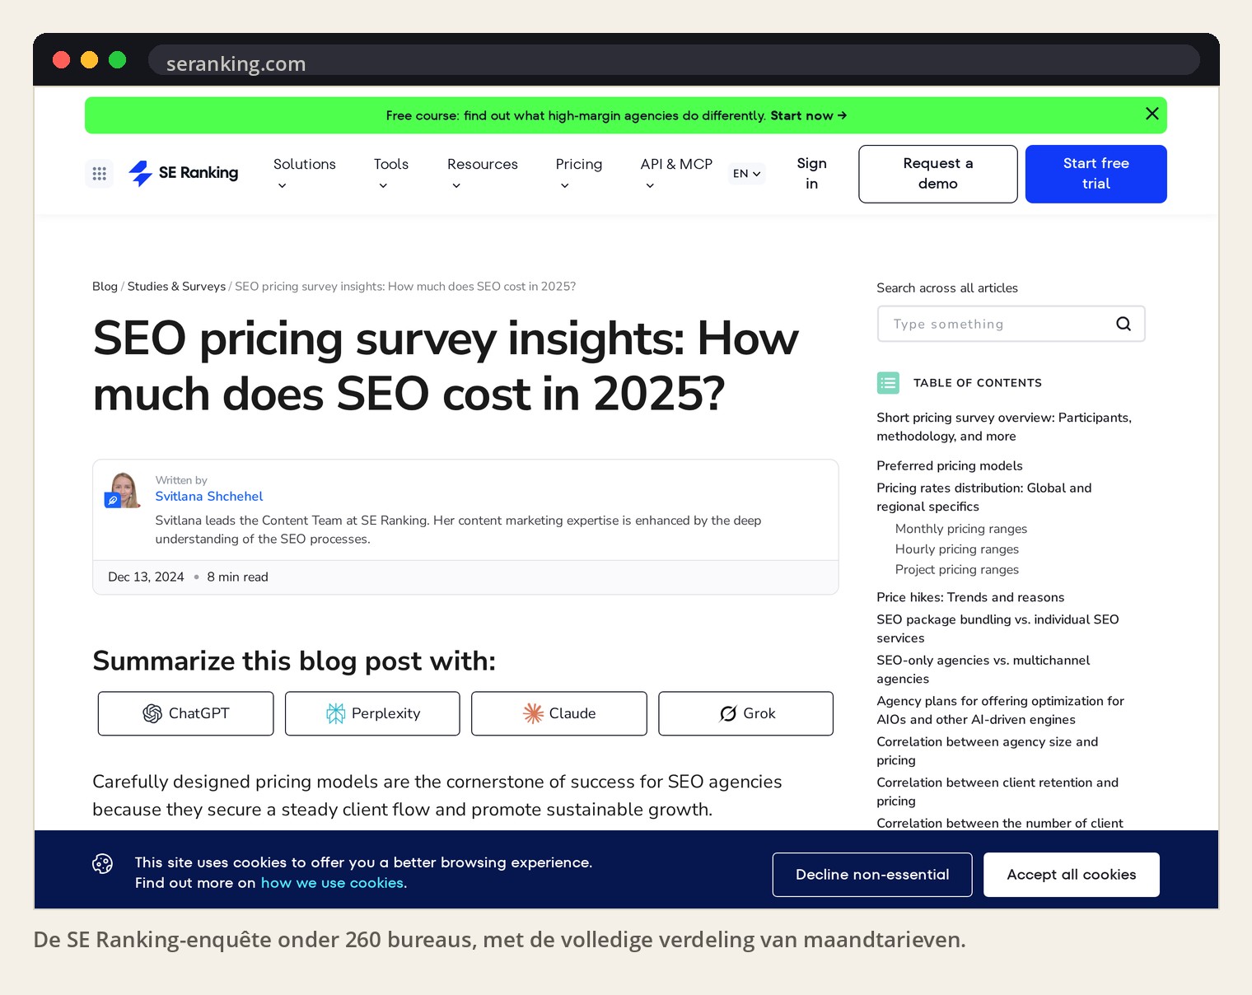Click the 8 min read label
This screenshot has width=1252, height=995.
(237, 577)
